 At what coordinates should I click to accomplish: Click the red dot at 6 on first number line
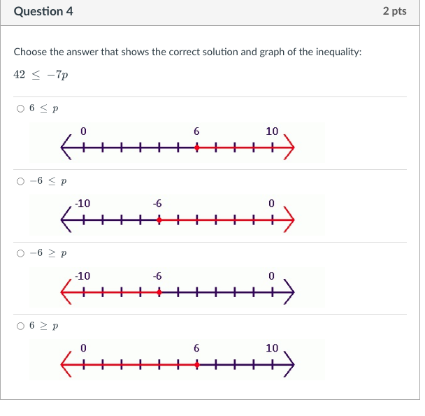[x=197, y=148]
